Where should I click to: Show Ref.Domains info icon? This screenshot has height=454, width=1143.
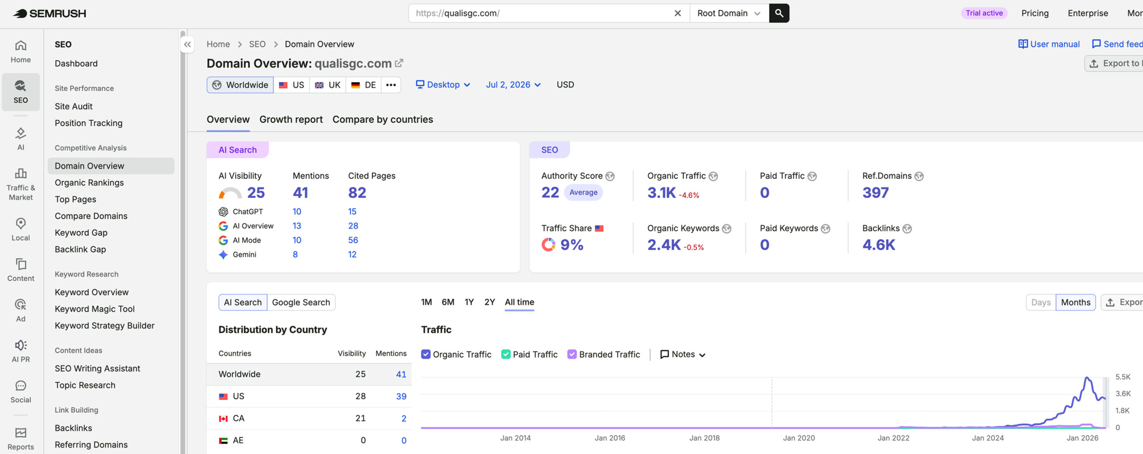click(x=919, y=176)
